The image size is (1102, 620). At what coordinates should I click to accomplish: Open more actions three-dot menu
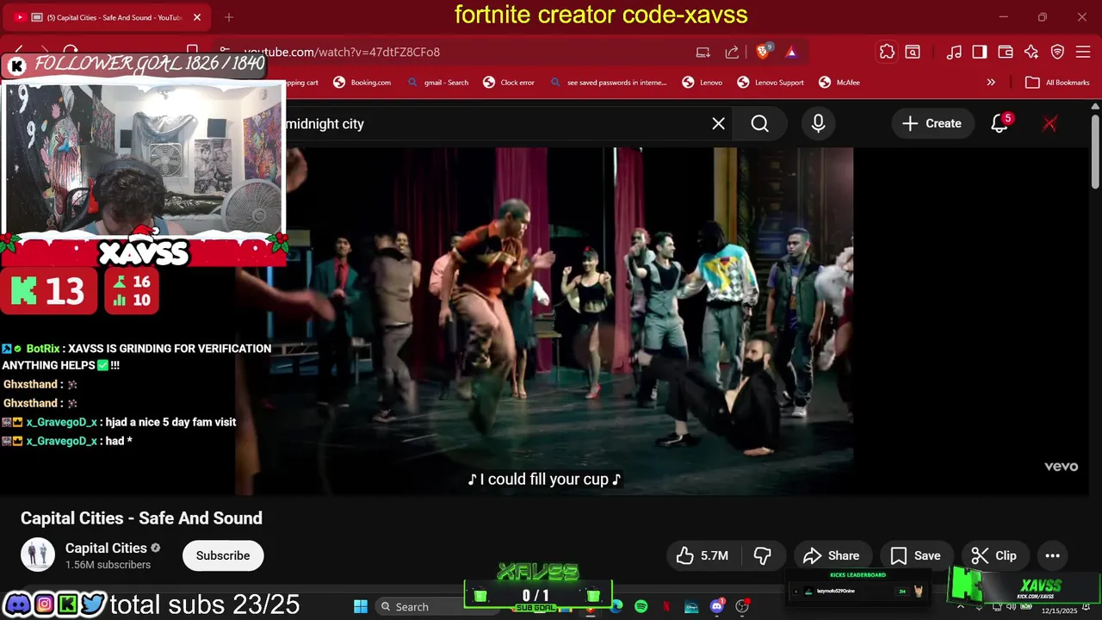click(1052, 555)
